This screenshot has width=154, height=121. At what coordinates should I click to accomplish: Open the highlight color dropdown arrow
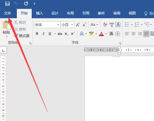(96, 34)
